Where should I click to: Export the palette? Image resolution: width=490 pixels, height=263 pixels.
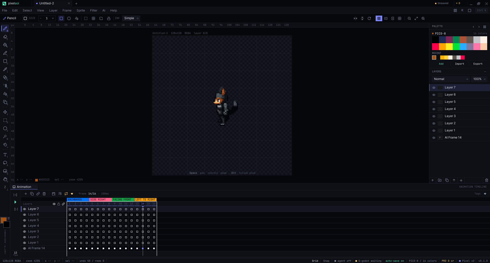pos(478,64)
